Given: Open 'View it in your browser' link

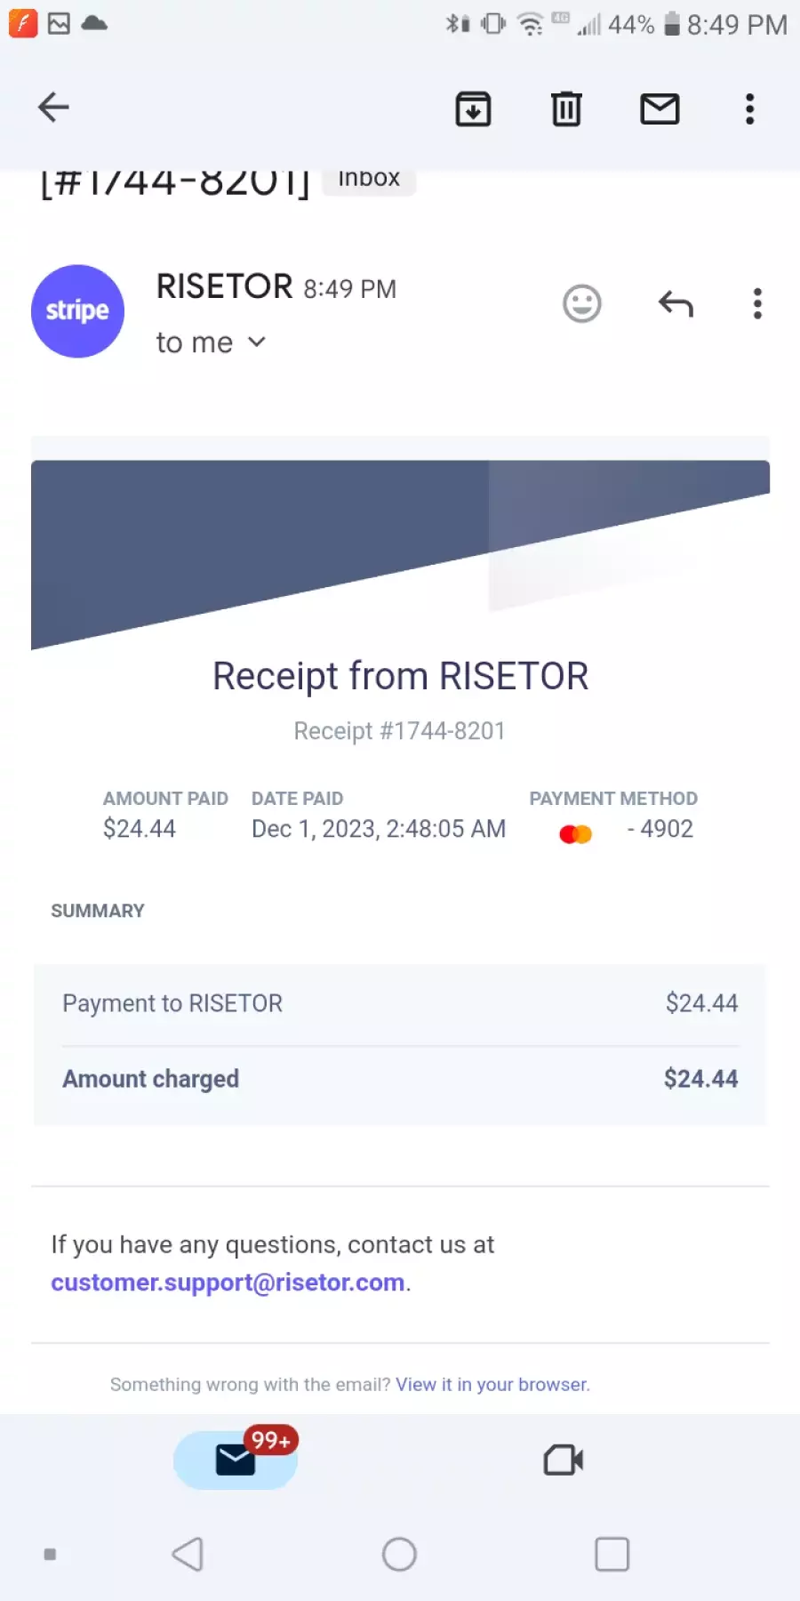Looking at the screenshot, I should [492, 1385].
